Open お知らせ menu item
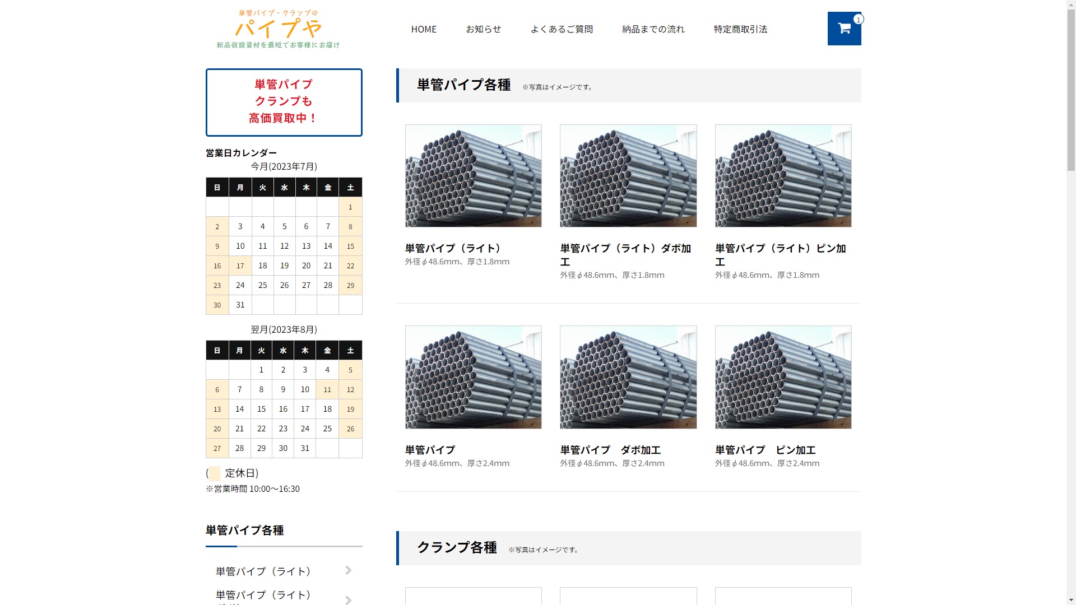 (483, 29)
